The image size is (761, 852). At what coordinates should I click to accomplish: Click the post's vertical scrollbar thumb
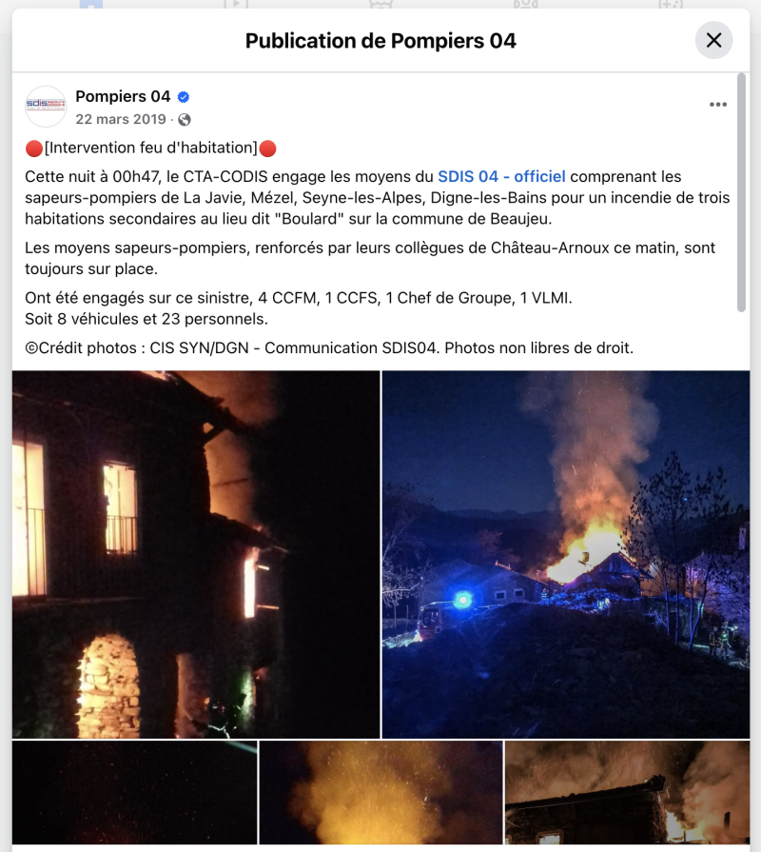click(x=741, y=193)
